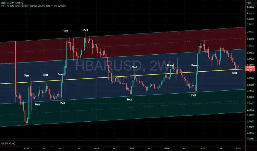Image resolution: width=257 pixels, height=151 pixels.
Task: Select the Fail label under the late-2024 low
Action: click(x=194, y=95)
